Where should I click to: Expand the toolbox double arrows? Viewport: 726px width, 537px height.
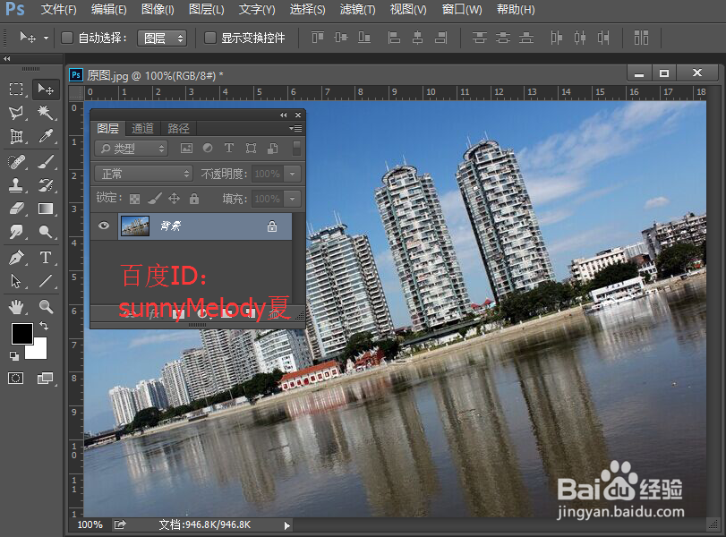pos(6,58)
